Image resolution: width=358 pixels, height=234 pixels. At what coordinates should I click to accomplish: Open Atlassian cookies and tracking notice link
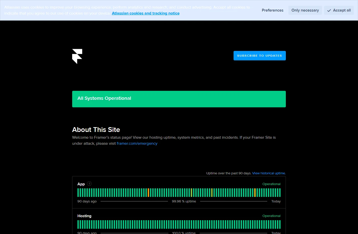pyautogui.click(x=146, y=13)
